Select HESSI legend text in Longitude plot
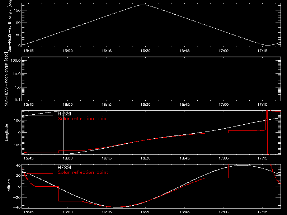This screenshot has width=287, height=215. 64,114
